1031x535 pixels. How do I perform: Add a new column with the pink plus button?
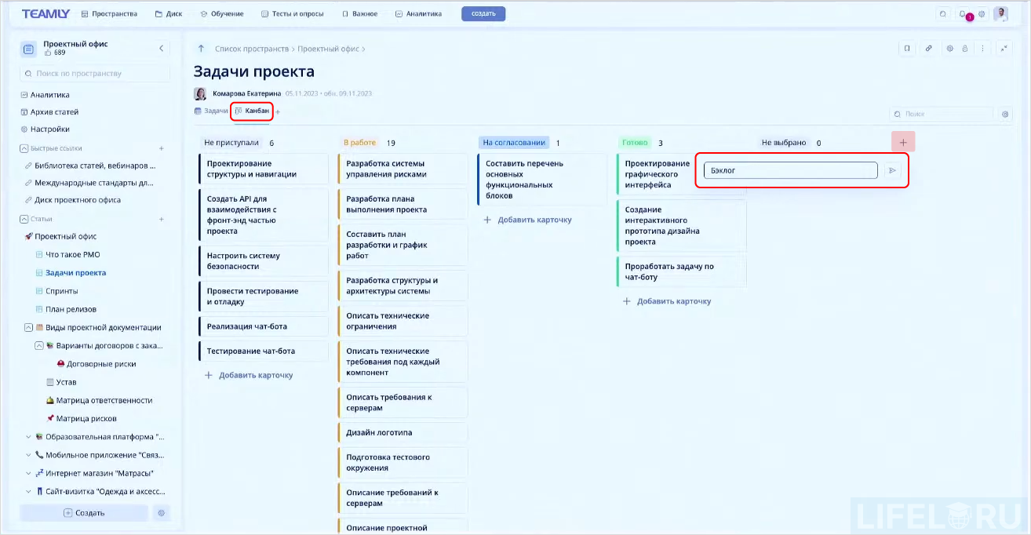pyautogui.click(x=903, y=141)
